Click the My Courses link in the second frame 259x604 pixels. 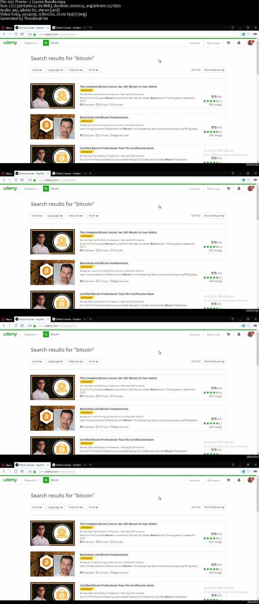[213, 189]
